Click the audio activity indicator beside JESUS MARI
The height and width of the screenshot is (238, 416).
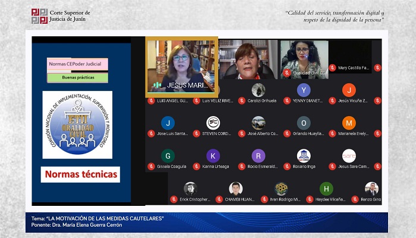coord(157,85)
